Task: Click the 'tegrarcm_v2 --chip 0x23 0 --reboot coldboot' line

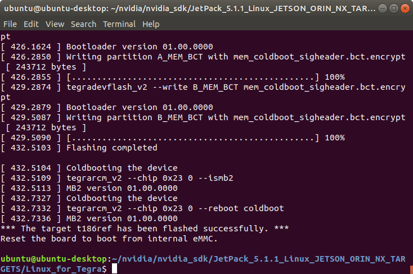Action: [142, 208]
